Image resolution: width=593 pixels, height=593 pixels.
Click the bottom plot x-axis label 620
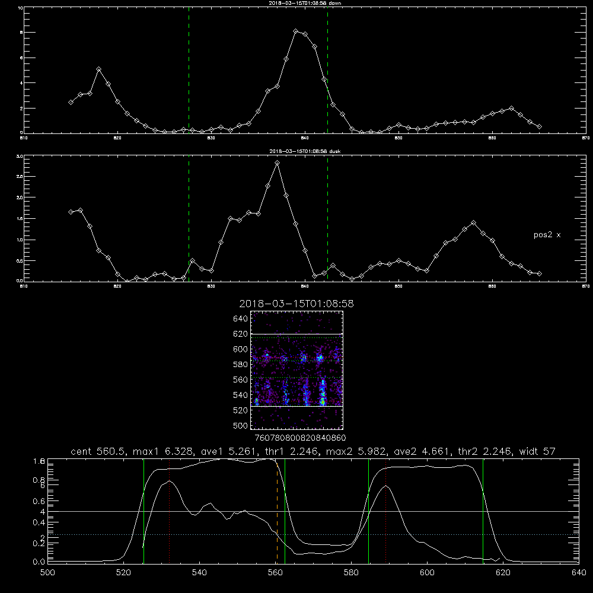coord(503,573)
